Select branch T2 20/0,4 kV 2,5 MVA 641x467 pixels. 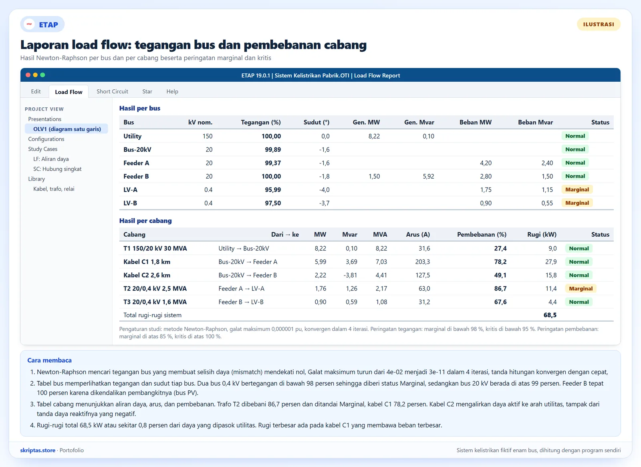coord(155,289)
